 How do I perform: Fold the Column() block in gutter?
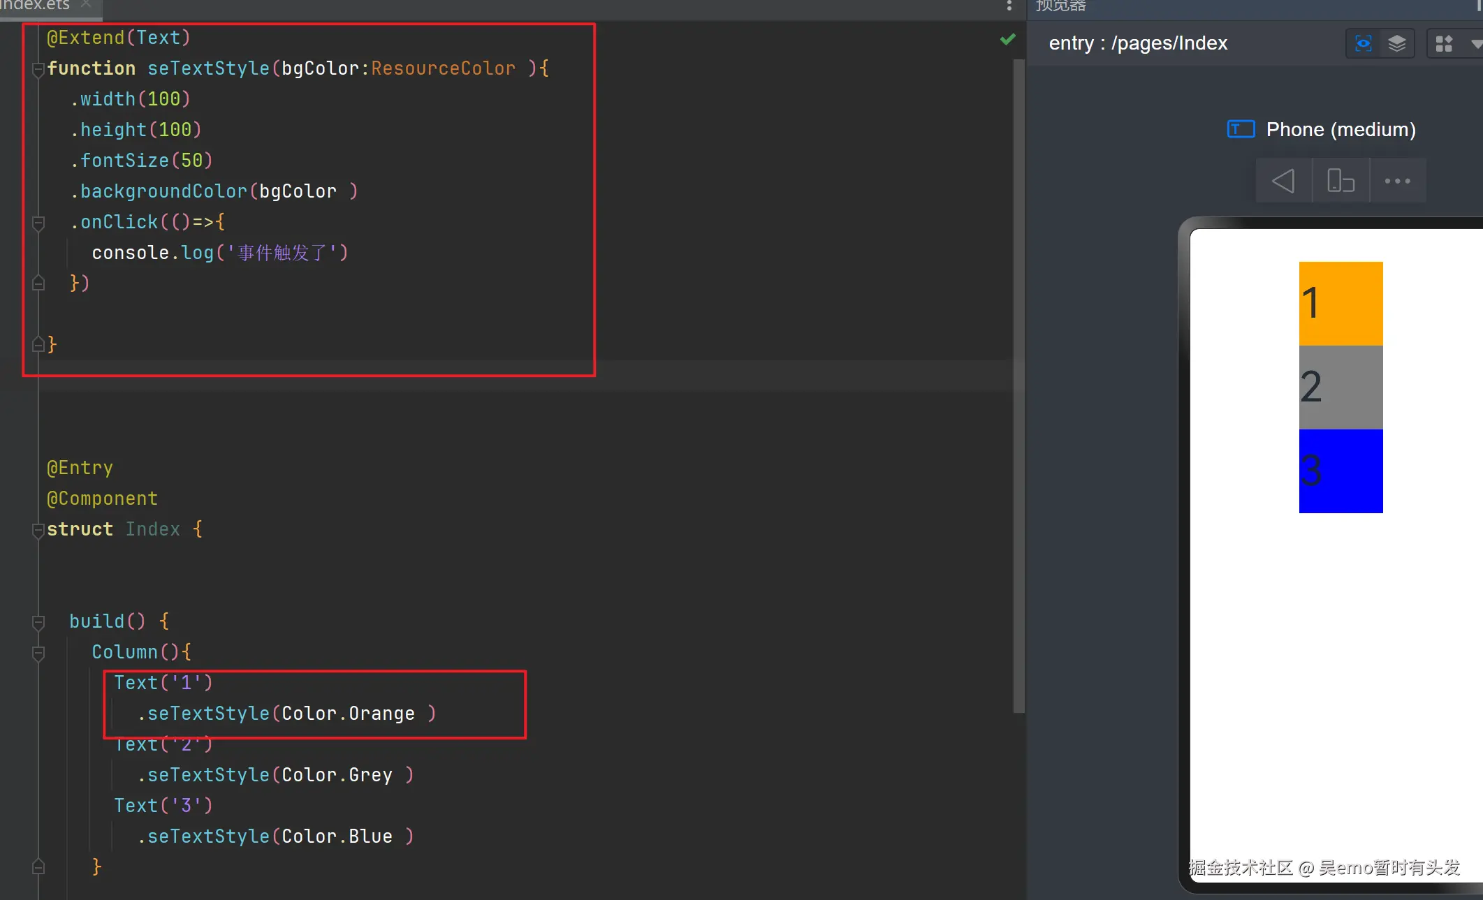click(38, 653)
